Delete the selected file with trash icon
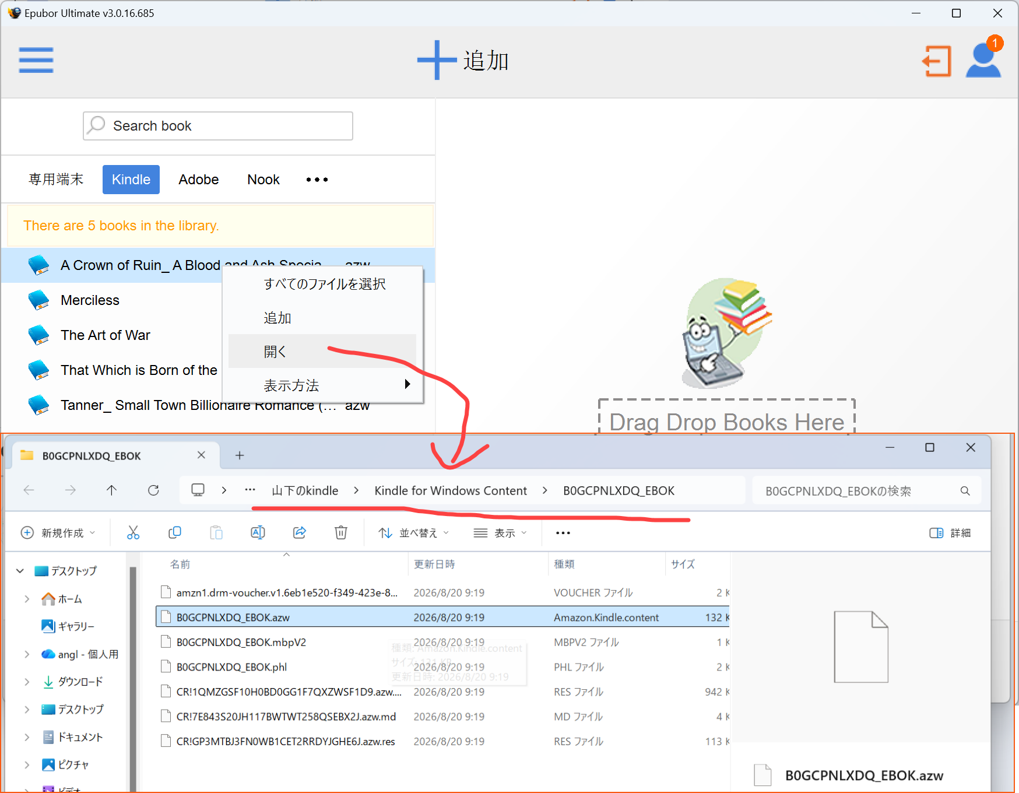Image resolution: width=1019 pixels, height=793 pixels. click(x=341, y=532)
